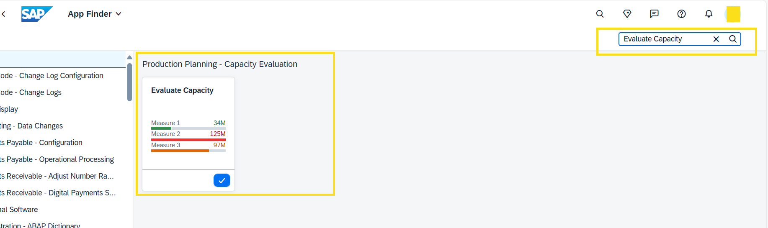Select Change Log Configuration catalog item
Viewport: 768px width, 228px height.
pos(52,76)
